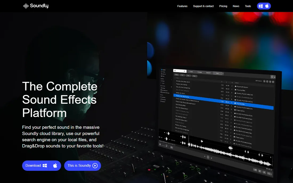
Task: Play the This is Soundly video
Action: point(82,165)
